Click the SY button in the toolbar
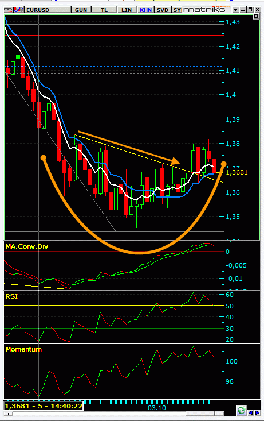The width and height of the screenshot is (264, 421). pos(177,10)
